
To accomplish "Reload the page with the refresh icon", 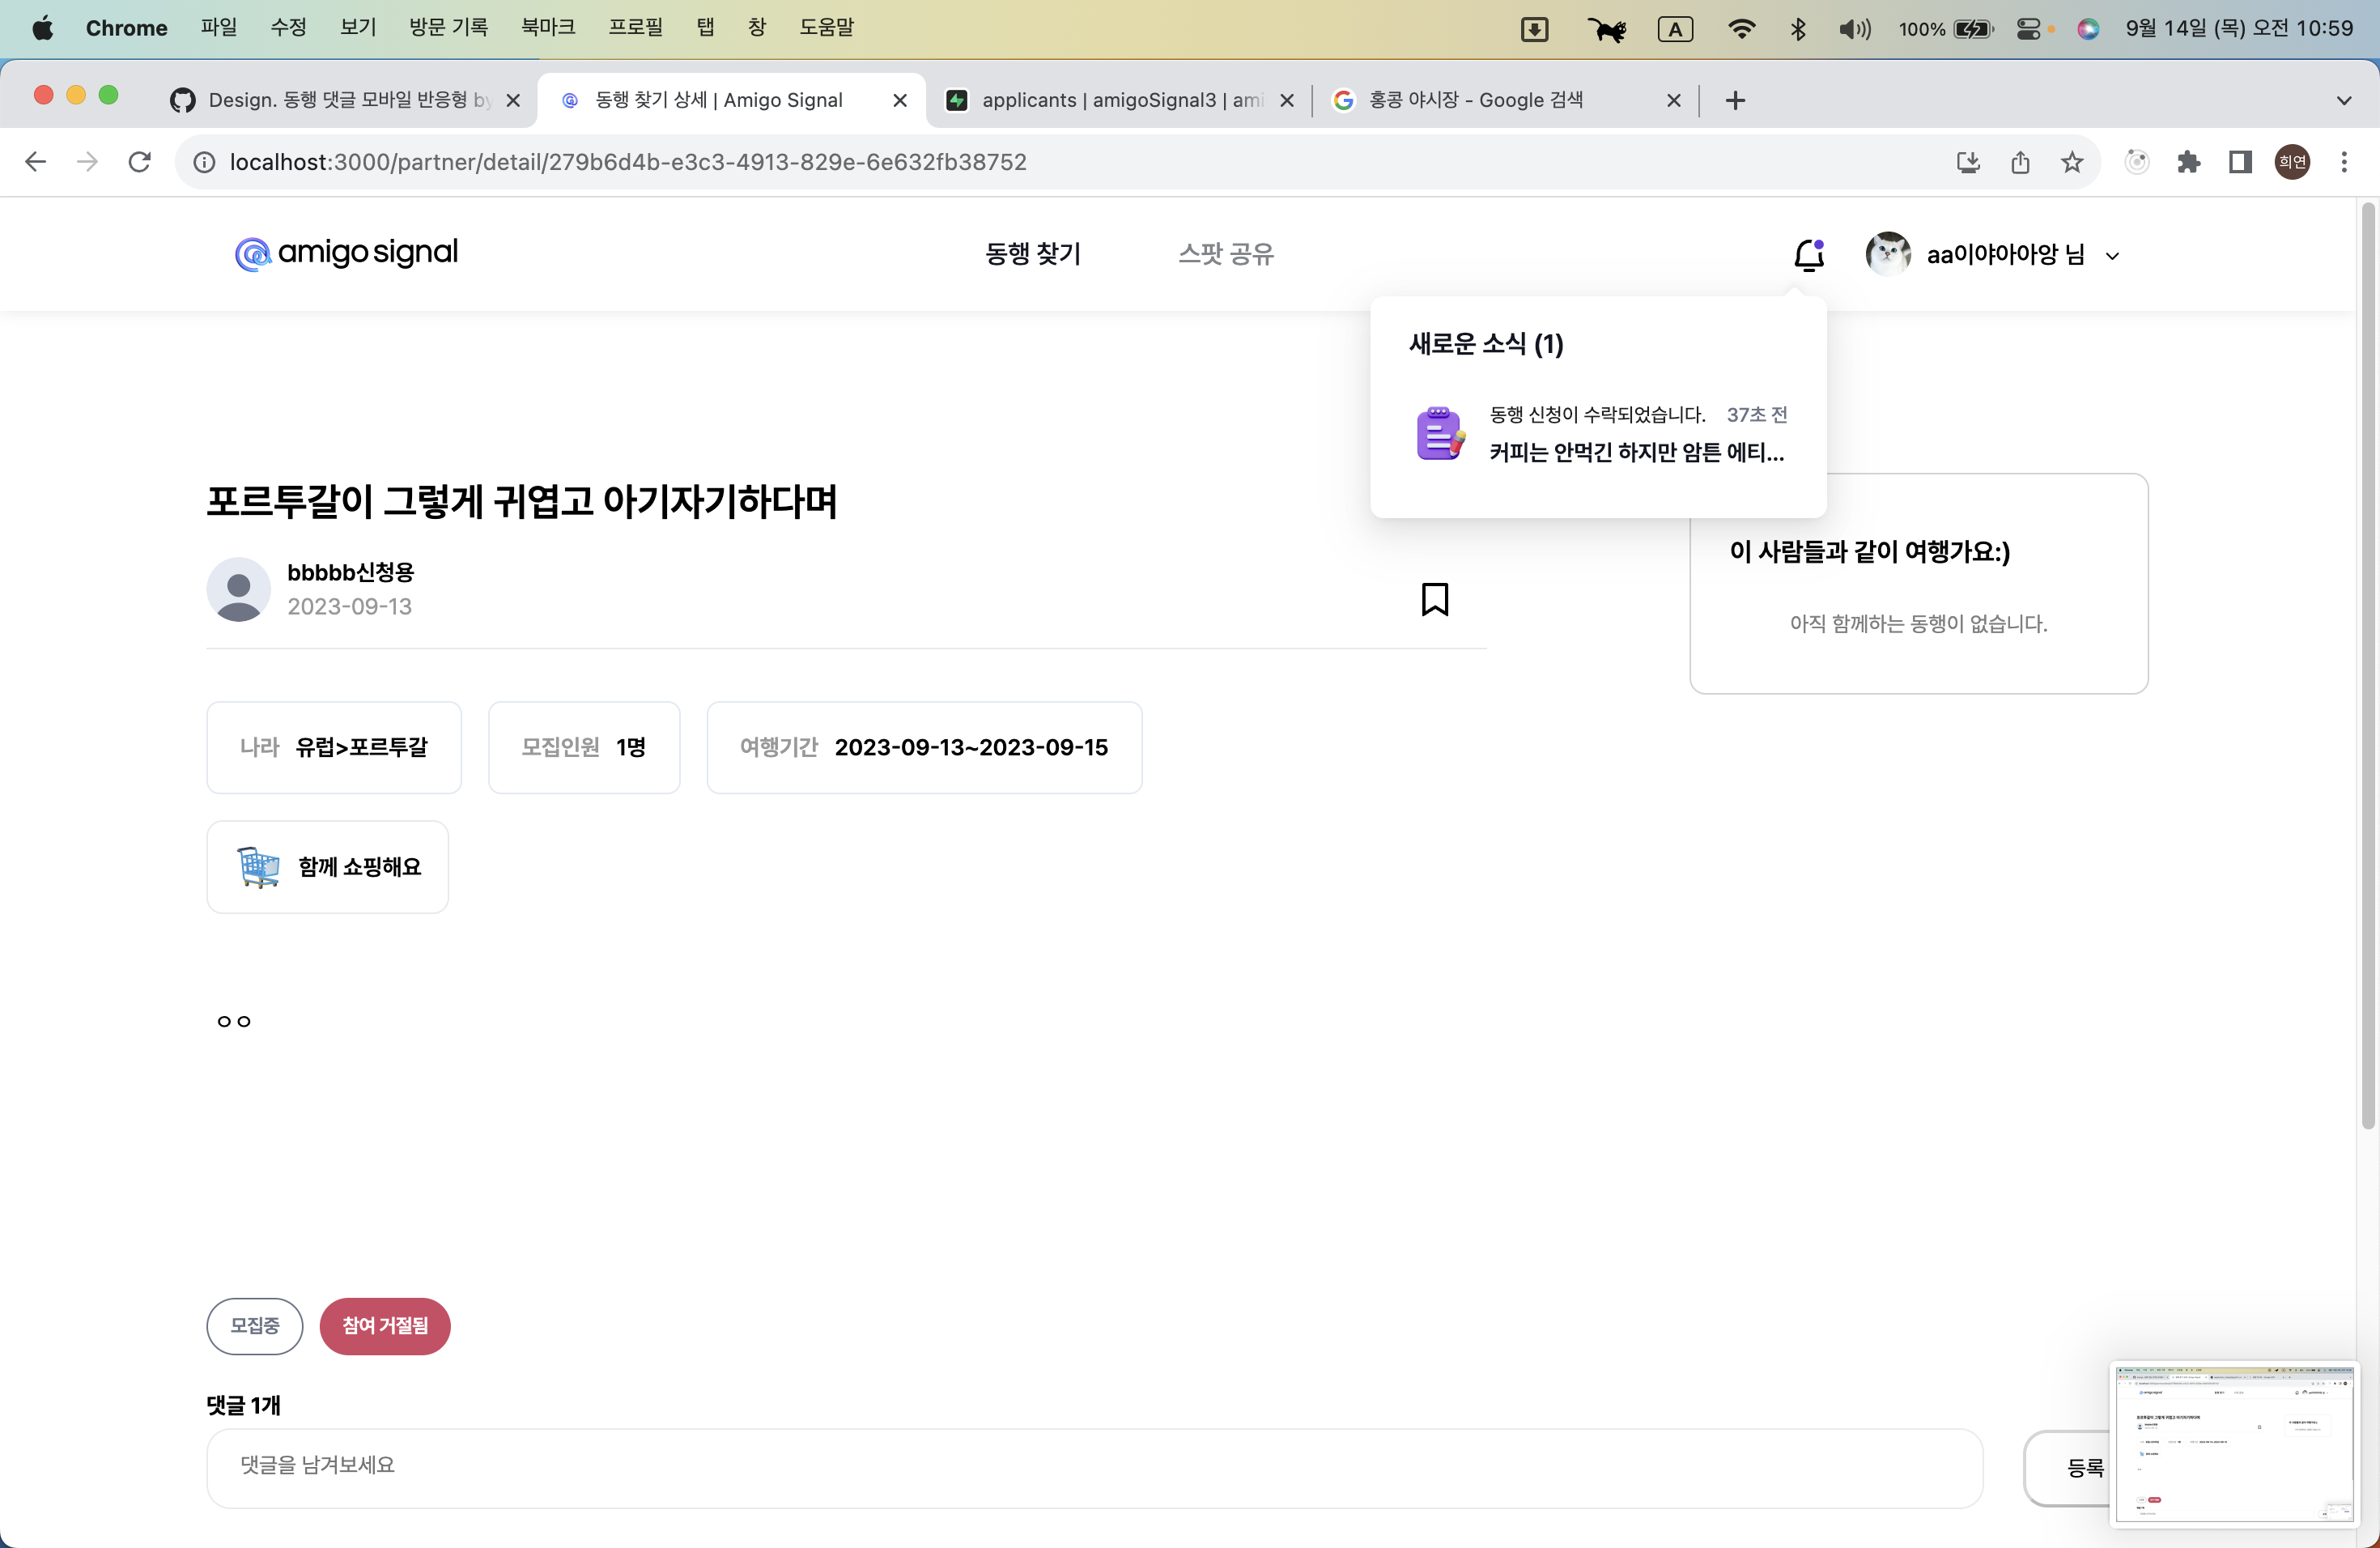I will tap(140, 162).
